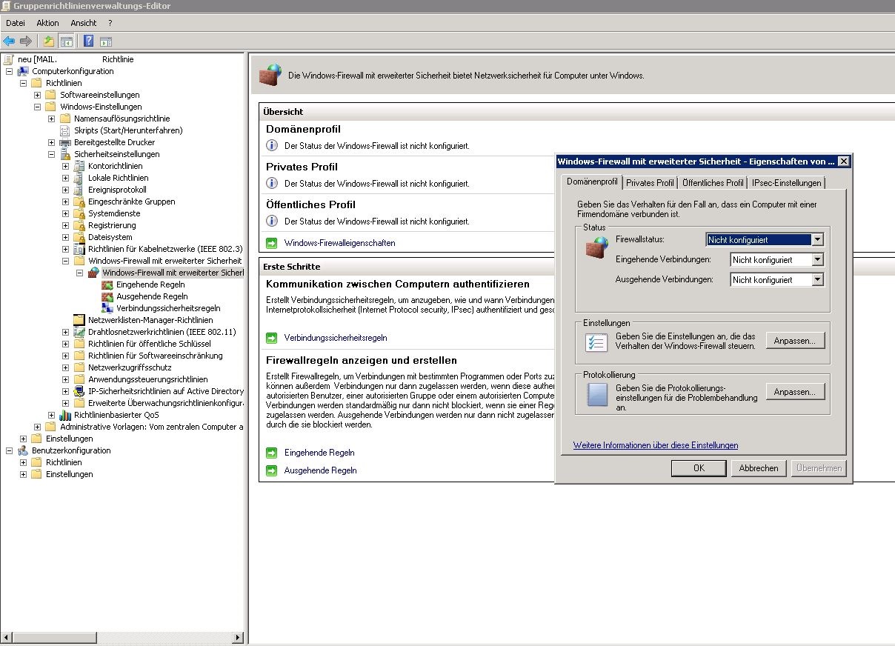
Task: Click the info icon under Domänenprofil
Action: coord(272,145)
